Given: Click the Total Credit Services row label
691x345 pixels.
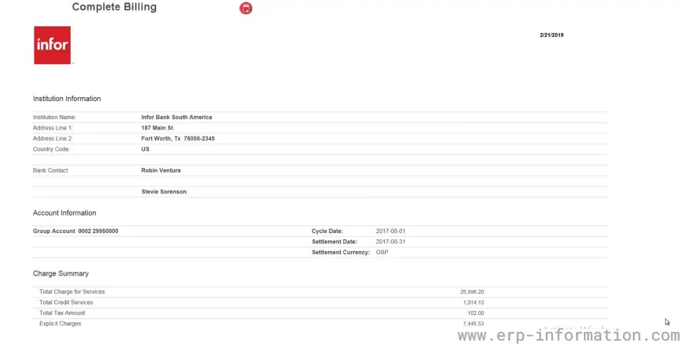Looking at the screenshot, I should (x=66, y=302).
